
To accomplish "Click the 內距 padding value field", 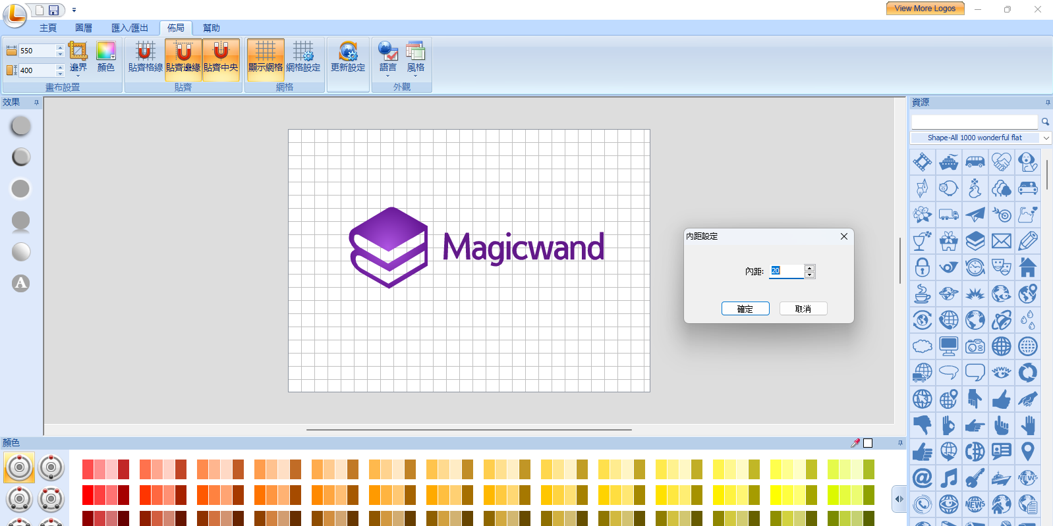I will click(786, 271).
